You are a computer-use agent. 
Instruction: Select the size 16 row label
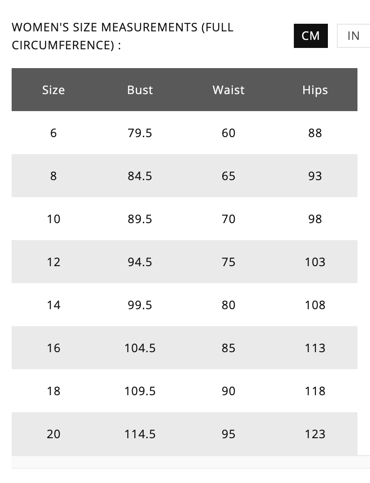(x=53, y=348)
